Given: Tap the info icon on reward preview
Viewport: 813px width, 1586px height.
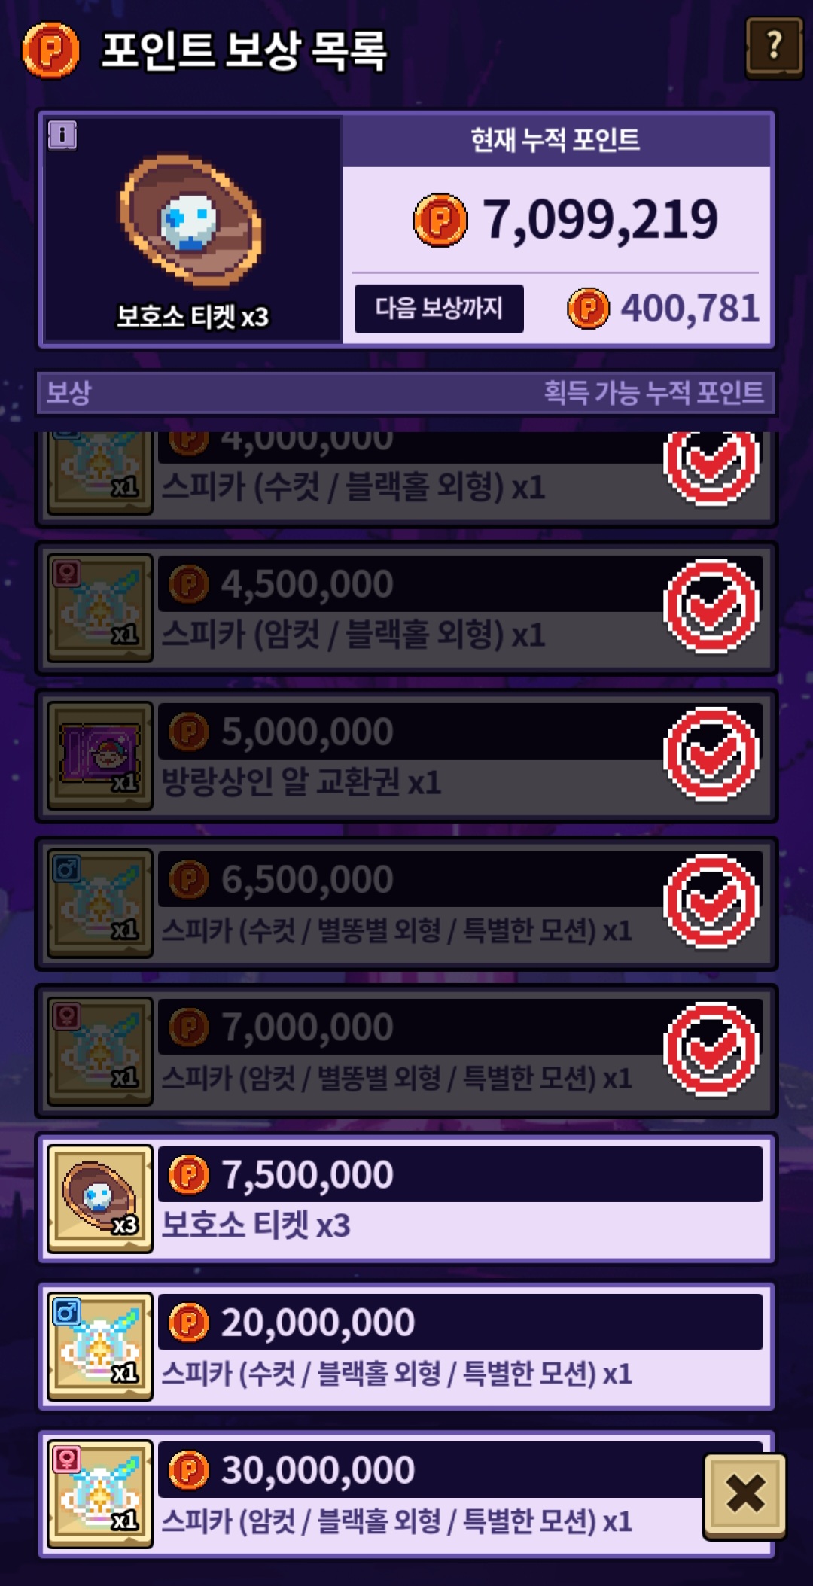Looking at the screenshot, I should [62, 135].
